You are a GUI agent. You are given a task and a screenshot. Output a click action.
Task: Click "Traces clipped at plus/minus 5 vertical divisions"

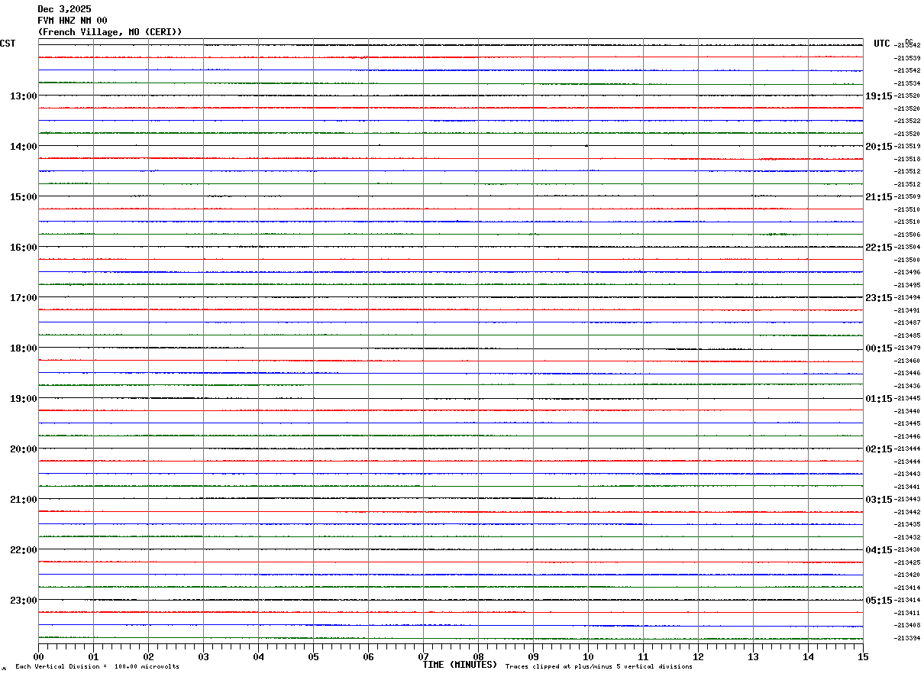pos(599,667)
